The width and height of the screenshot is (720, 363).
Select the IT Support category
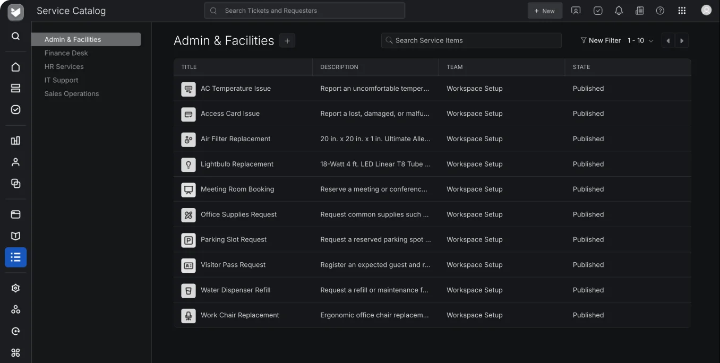[61, 80]
